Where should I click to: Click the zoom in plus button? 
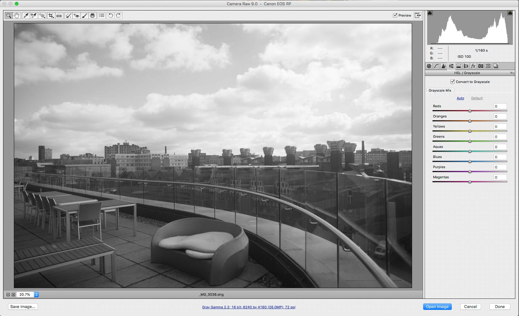coord(13,294)
